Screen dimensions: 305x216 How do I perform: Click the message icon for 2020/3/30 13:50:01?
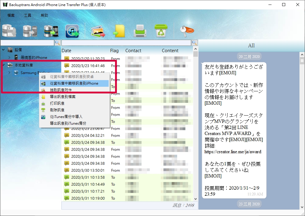pyautogui.click(x=67, y=170)
